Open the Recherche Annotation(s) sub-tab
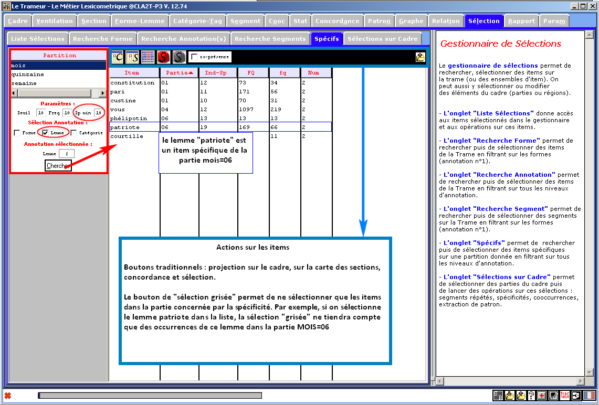 (x=184, y=38)
